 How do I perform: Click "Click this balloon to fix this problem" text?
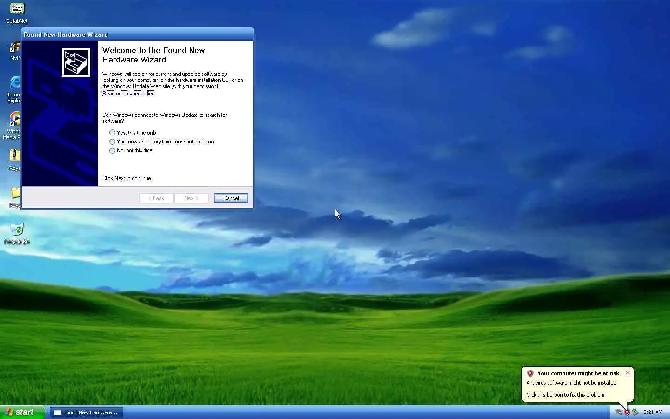click(x=566, y=395)
